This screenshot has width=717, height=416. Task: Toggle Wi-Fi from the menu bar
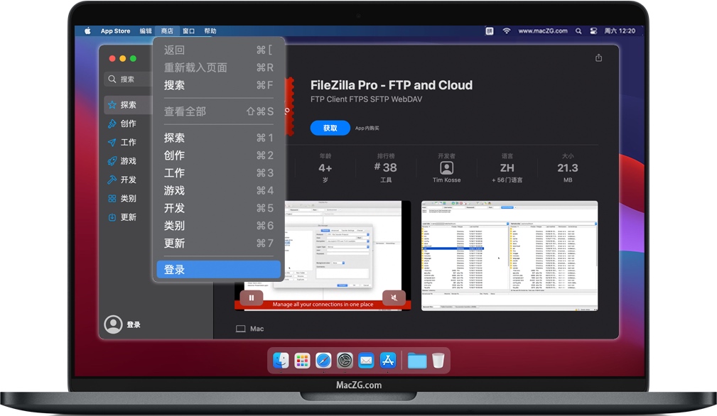pos(507,31)
